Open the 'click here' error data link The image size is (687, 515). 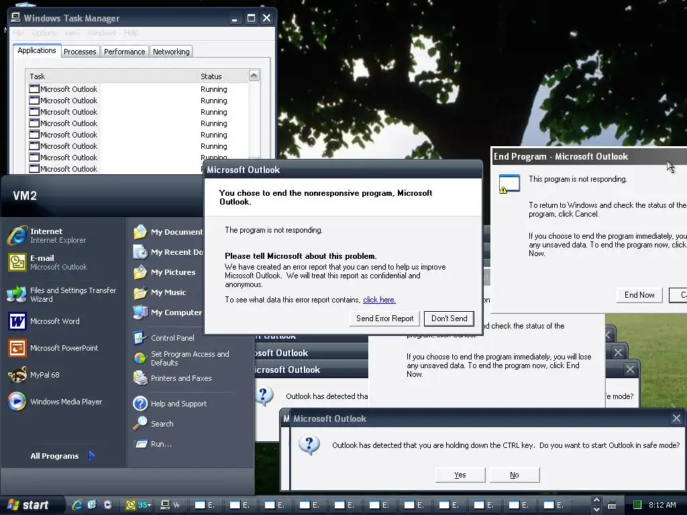click(x=379, y=300)
